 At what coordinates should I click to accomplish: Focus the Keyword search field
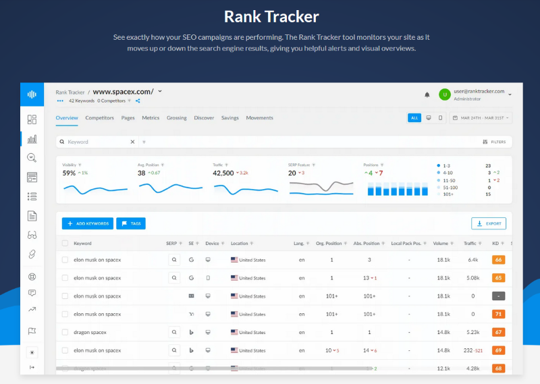coord(98,142)
